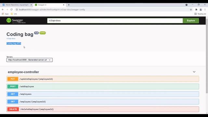
Task: Open the Chrome profile avatar
Action: tap(201, 9)
